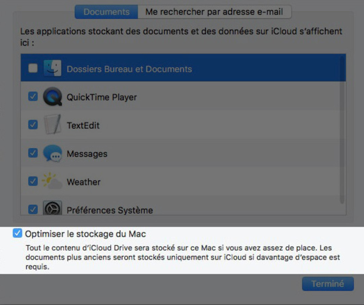364x305 pixels.
Task: Toggle the Weather checkbox off
Action: (33, 181)
